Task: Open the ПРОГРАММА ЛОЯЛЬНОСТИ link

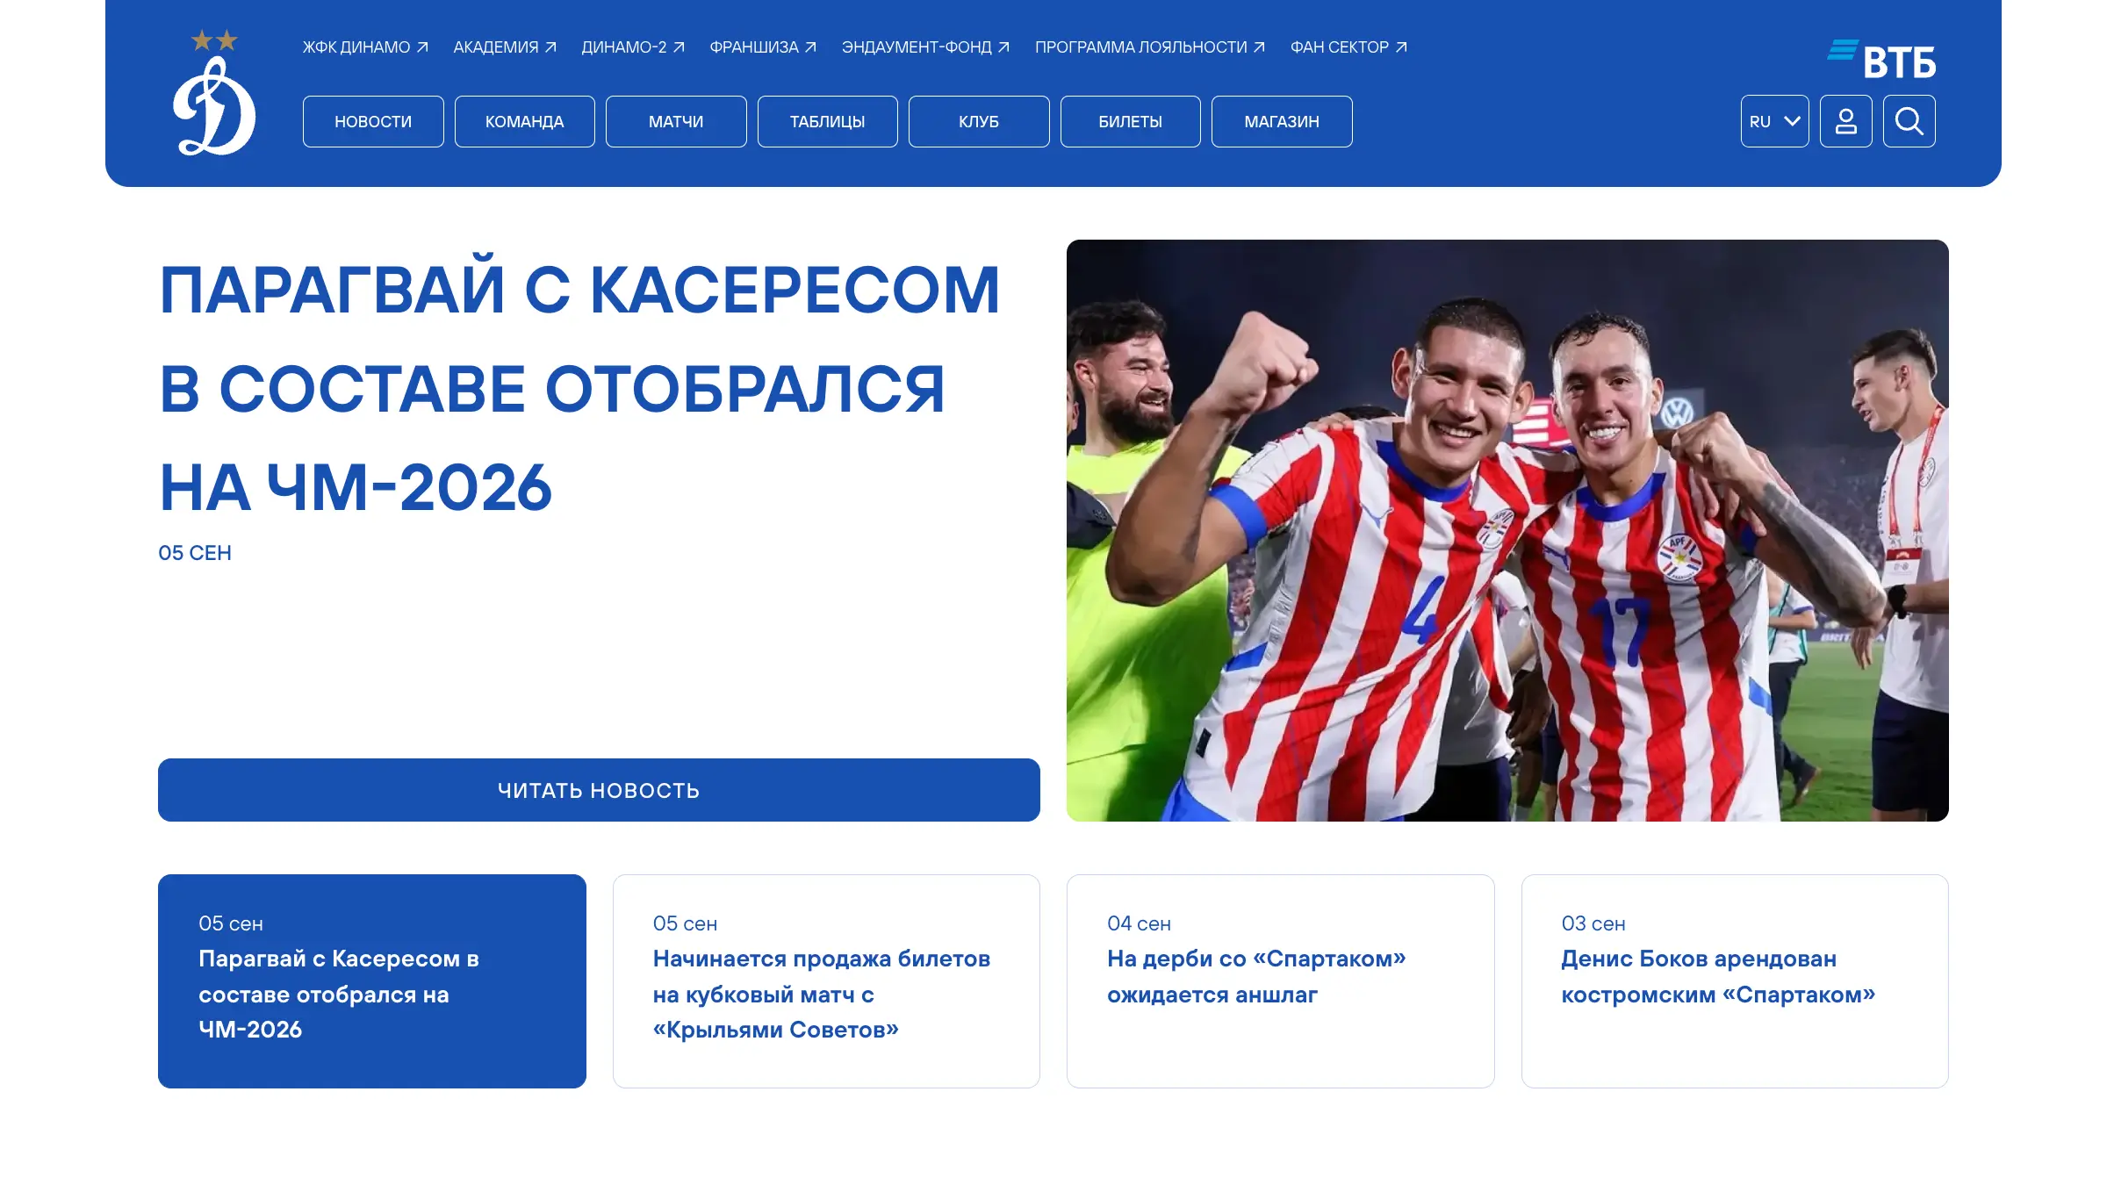Action: click(1149, 47)
